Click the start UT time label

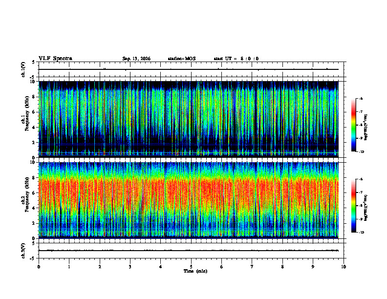pos(236,59)
